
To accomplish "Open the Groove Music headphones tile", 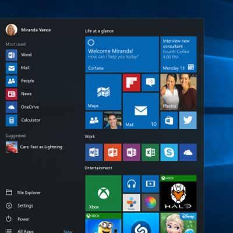I will [x=132, y=183].
